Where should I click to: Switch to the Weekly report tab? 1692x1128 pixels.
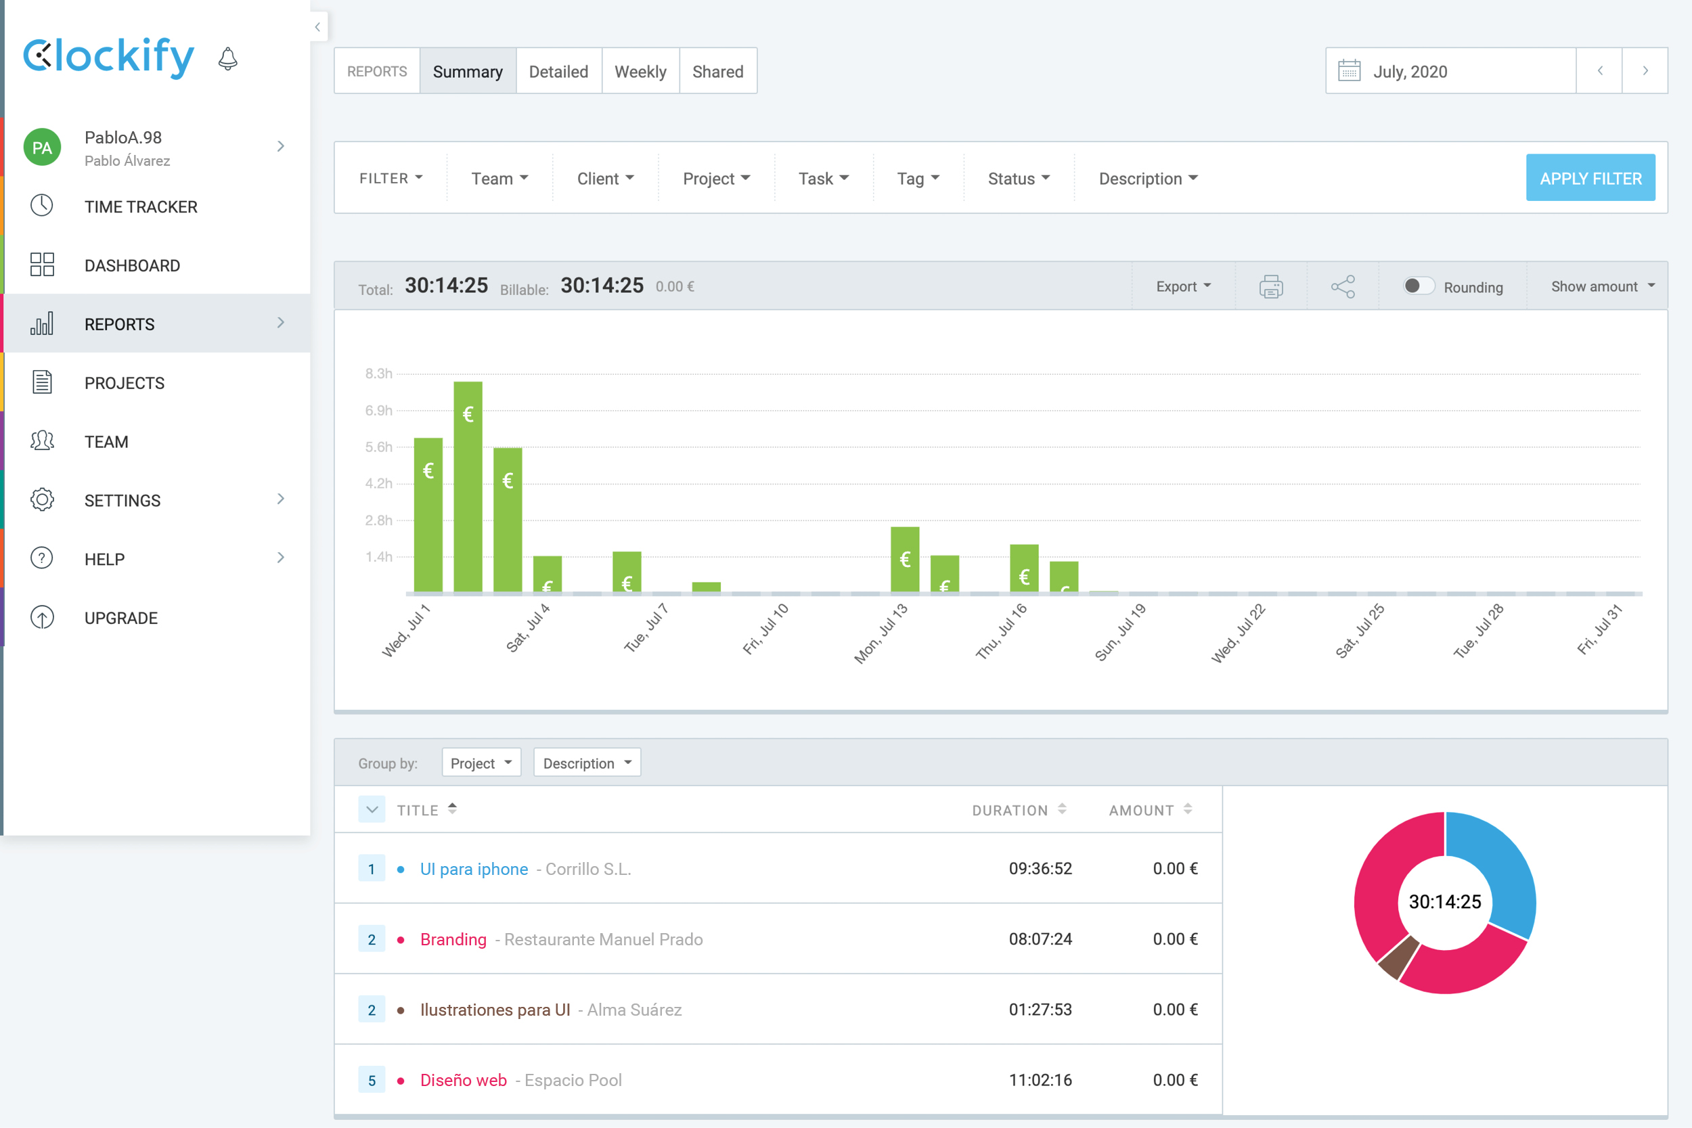[x=641, y=72]
